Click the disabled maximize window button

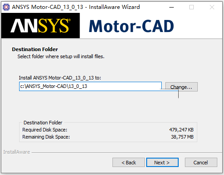[192, 7]
